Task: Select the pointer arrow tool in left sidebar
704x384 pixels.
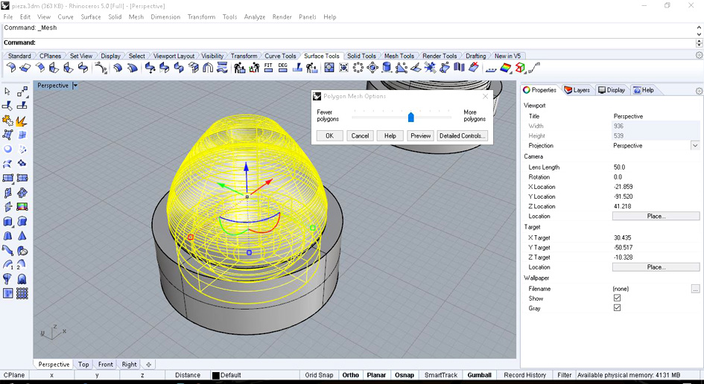Action: pyautogui.click(x=7, y=92)
